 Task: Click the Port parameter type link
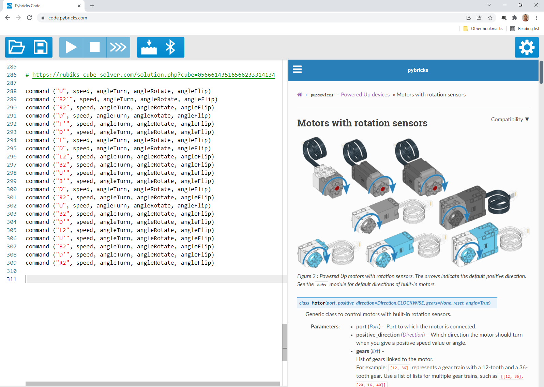[374, 327]
